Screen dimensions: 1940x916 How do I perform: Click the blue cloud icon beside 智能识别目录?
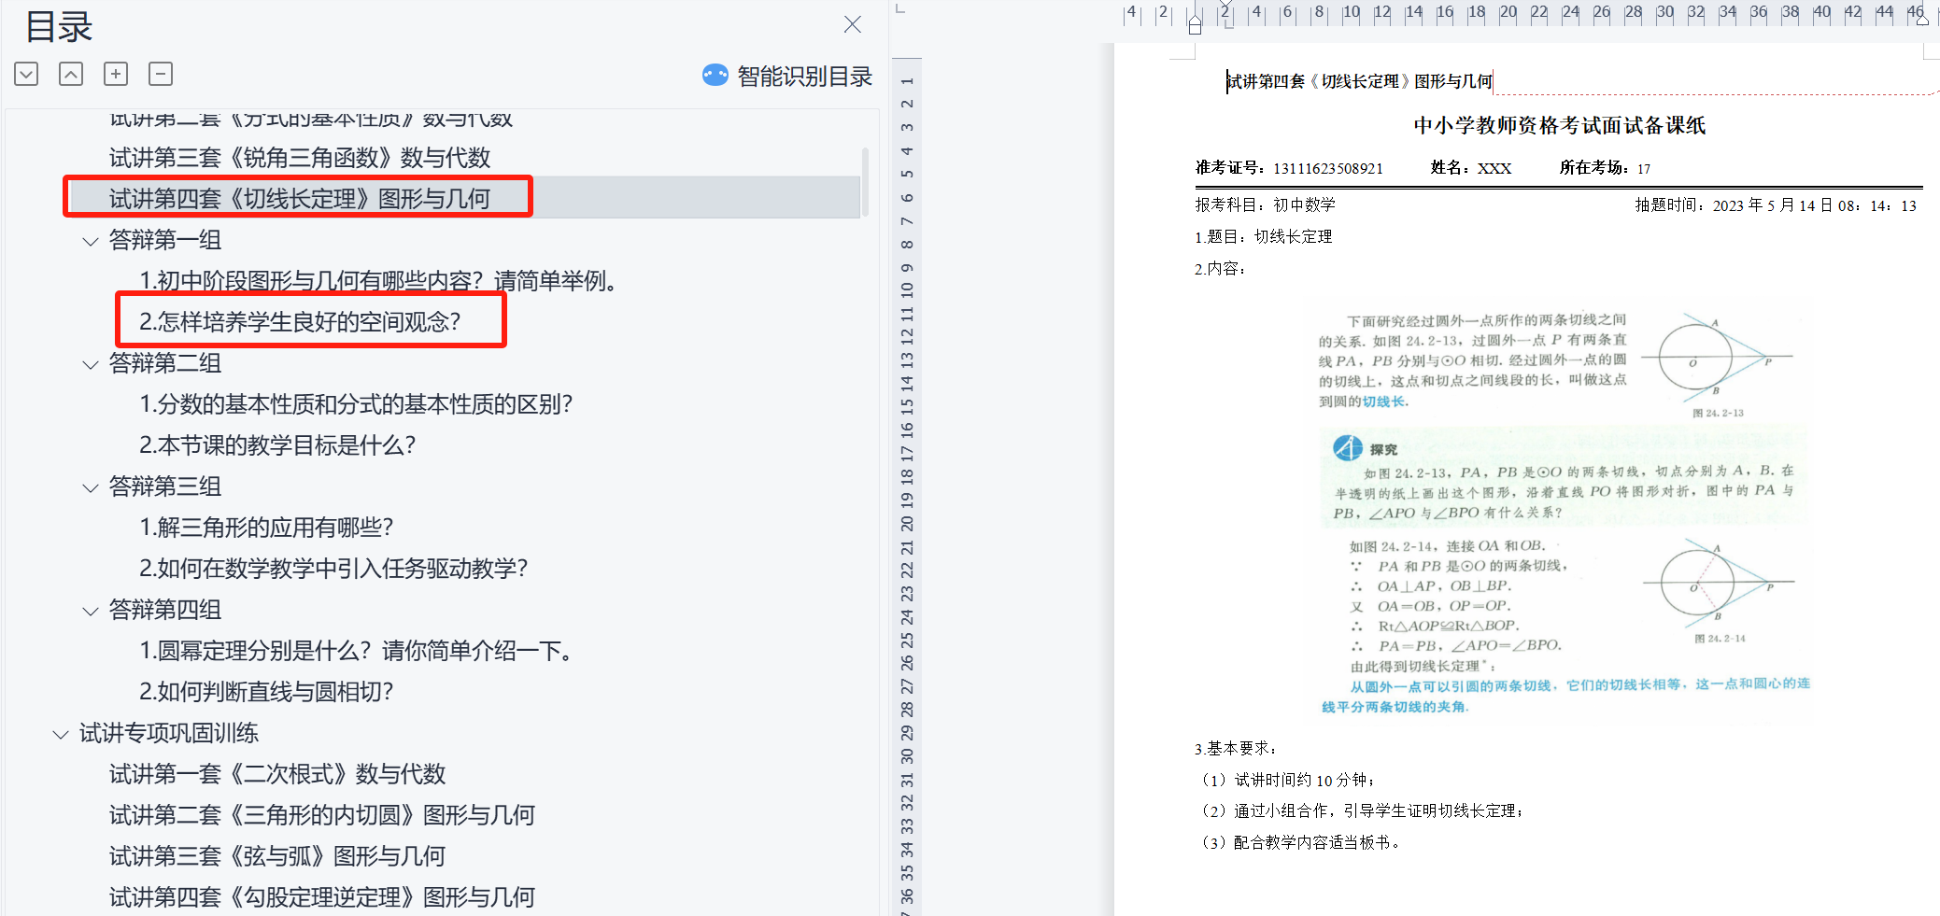click(715, 76)
